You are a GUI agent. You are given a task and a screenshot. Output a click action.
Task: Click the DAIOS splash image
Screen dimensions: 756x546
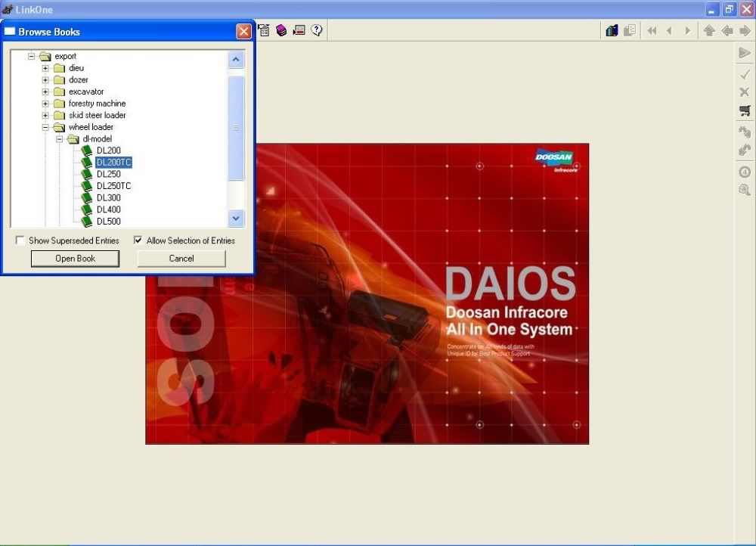tap(367, 293)
